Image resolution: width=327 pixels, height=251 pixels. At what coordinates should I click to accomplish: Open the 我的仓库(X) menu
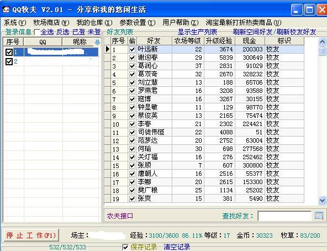click(x=94, y=22)
